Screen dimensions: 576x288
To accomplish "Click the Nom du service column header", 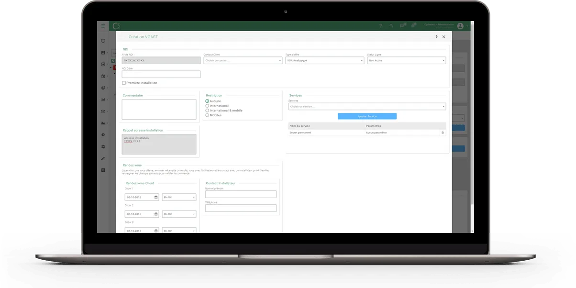I will click(300, 126).
